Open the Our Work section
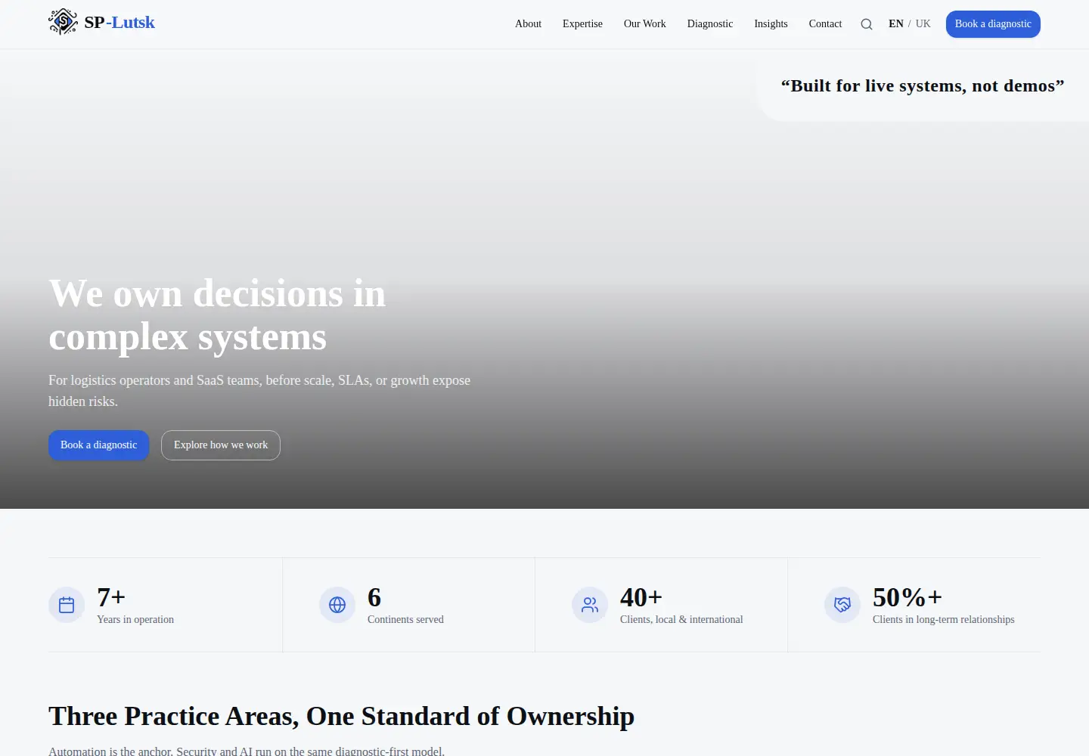 pos(645,24)
